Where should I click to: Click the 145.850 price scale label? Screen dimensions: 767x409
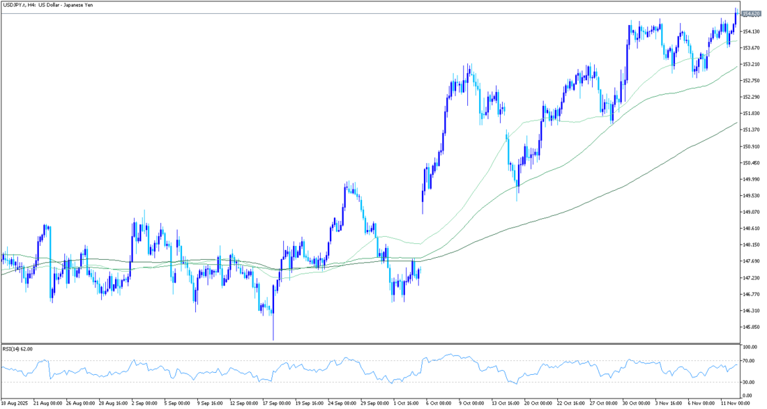point(751,327)
